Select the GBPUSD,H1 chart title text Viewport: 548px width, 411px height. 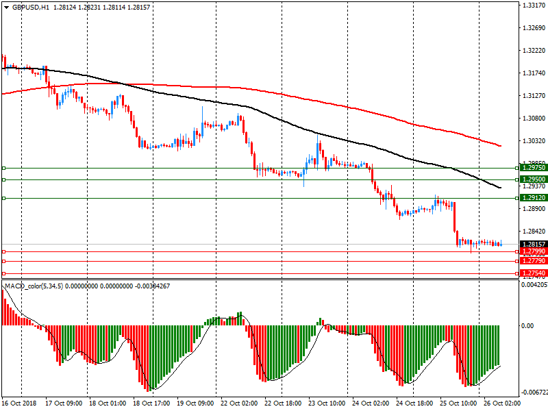click(x=31, y=8)
